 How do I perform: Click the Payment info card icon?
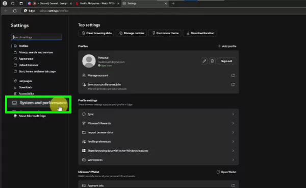[x=84, y=185]
